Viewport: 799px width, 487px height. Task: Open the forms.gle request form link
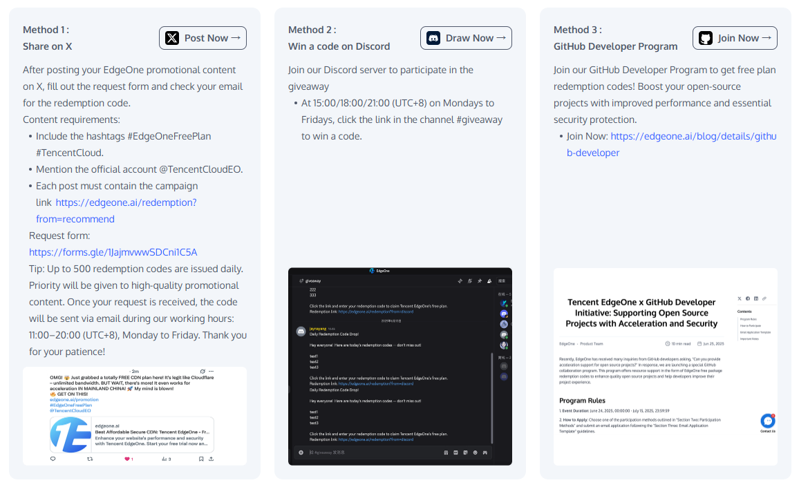(113, 252)
